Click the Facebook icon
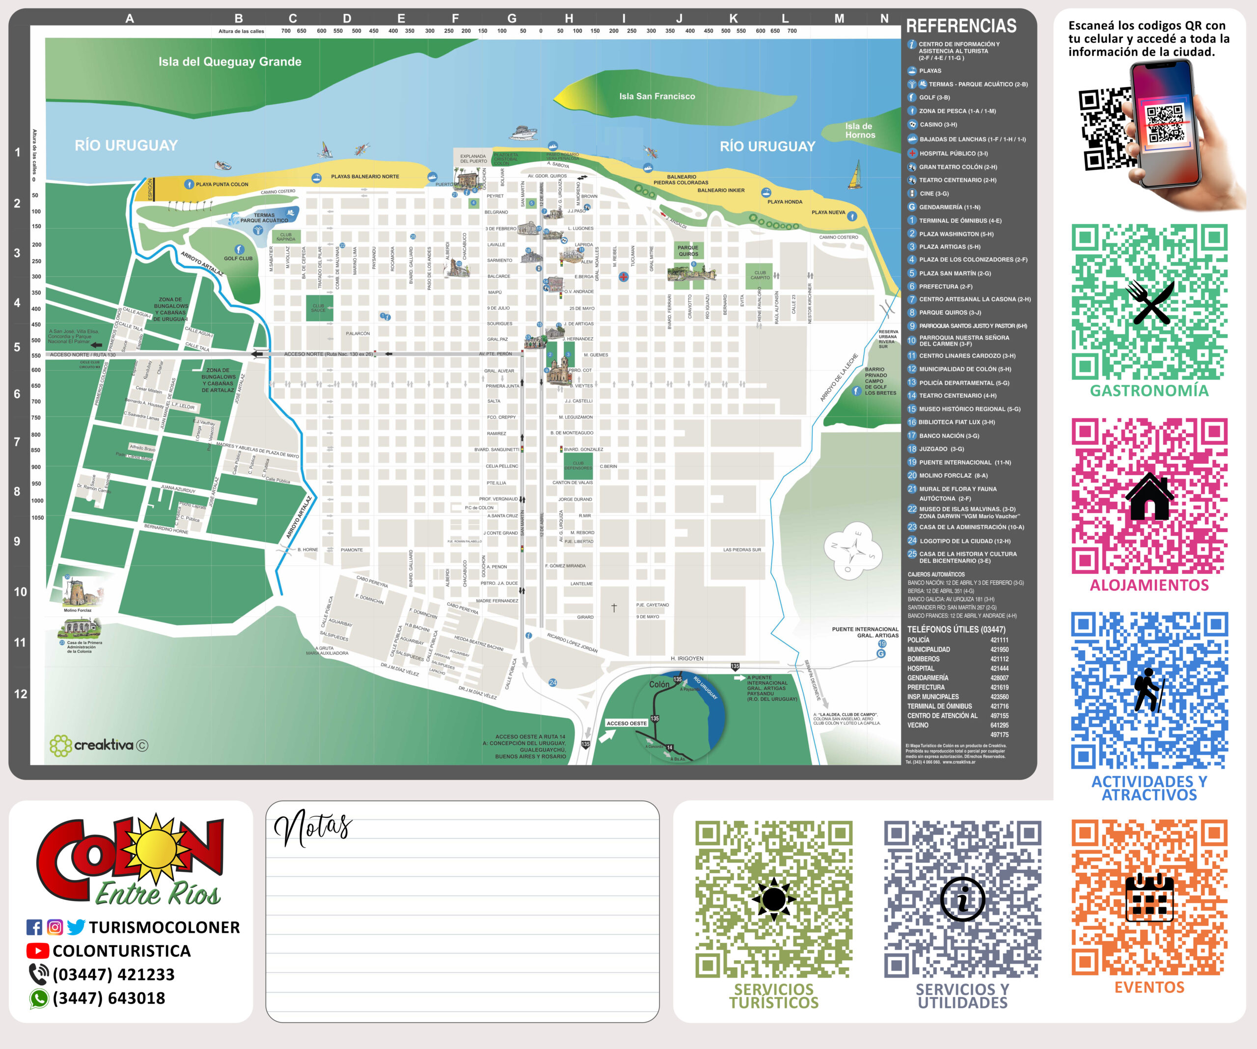 [x=34, y=927]
